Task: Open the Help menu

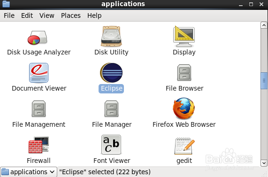Action: click(94, 15)
